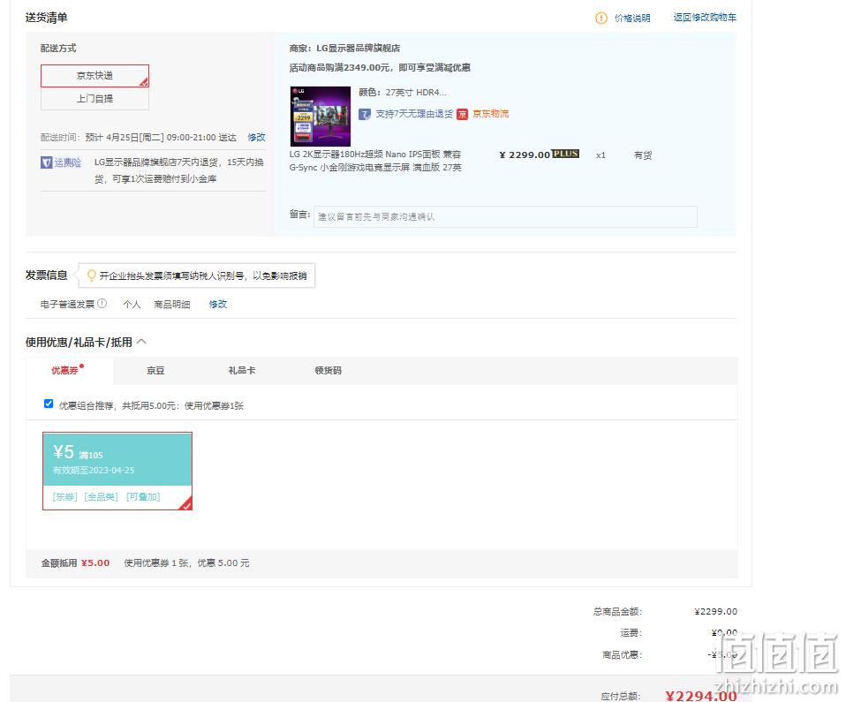Image resolution: width=846 pixels, height=702 pixels.
Task: Click the LG 2K monitor product title
Action: (x=375, y=161)
